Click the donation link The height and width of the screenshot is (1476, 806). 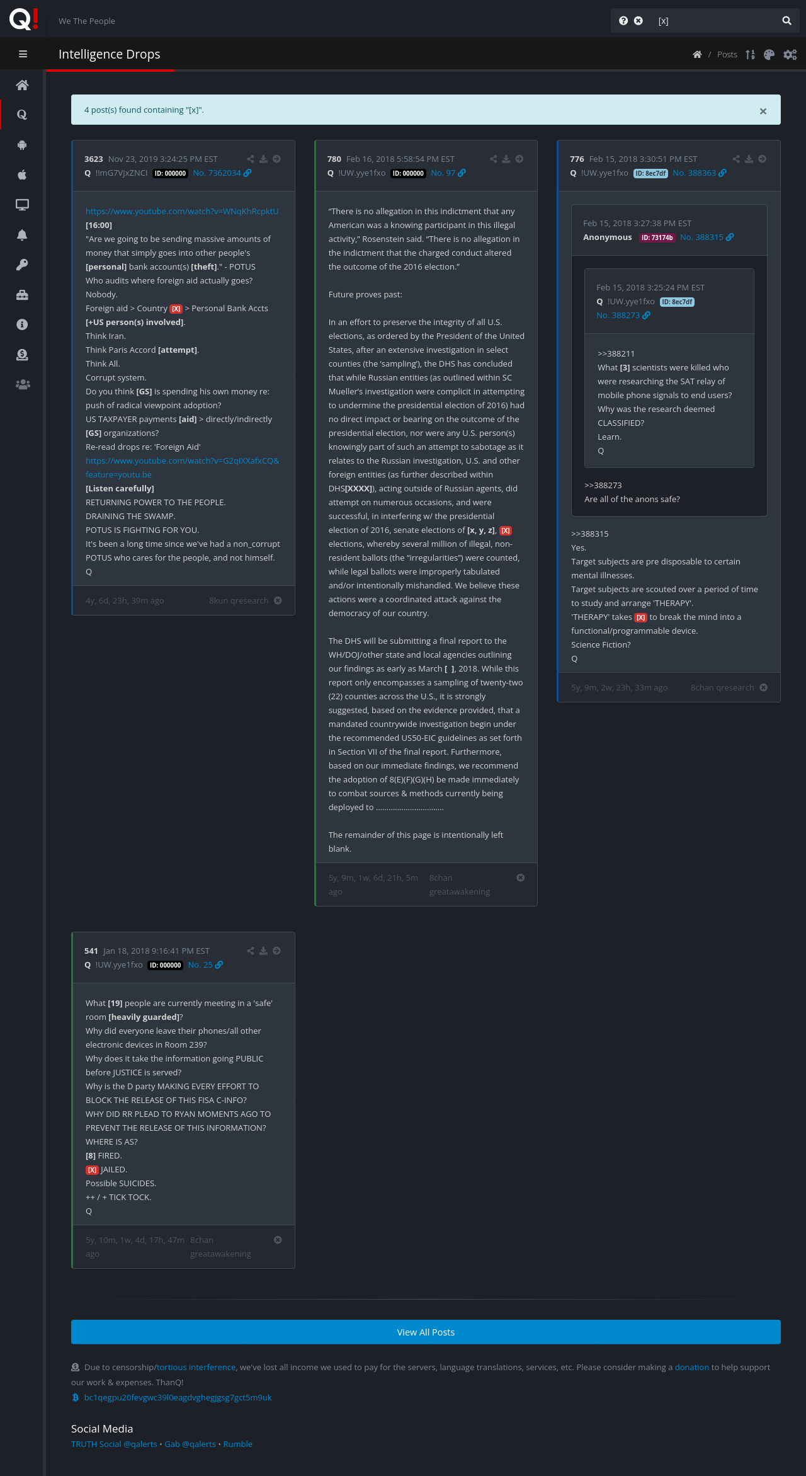691,1367
